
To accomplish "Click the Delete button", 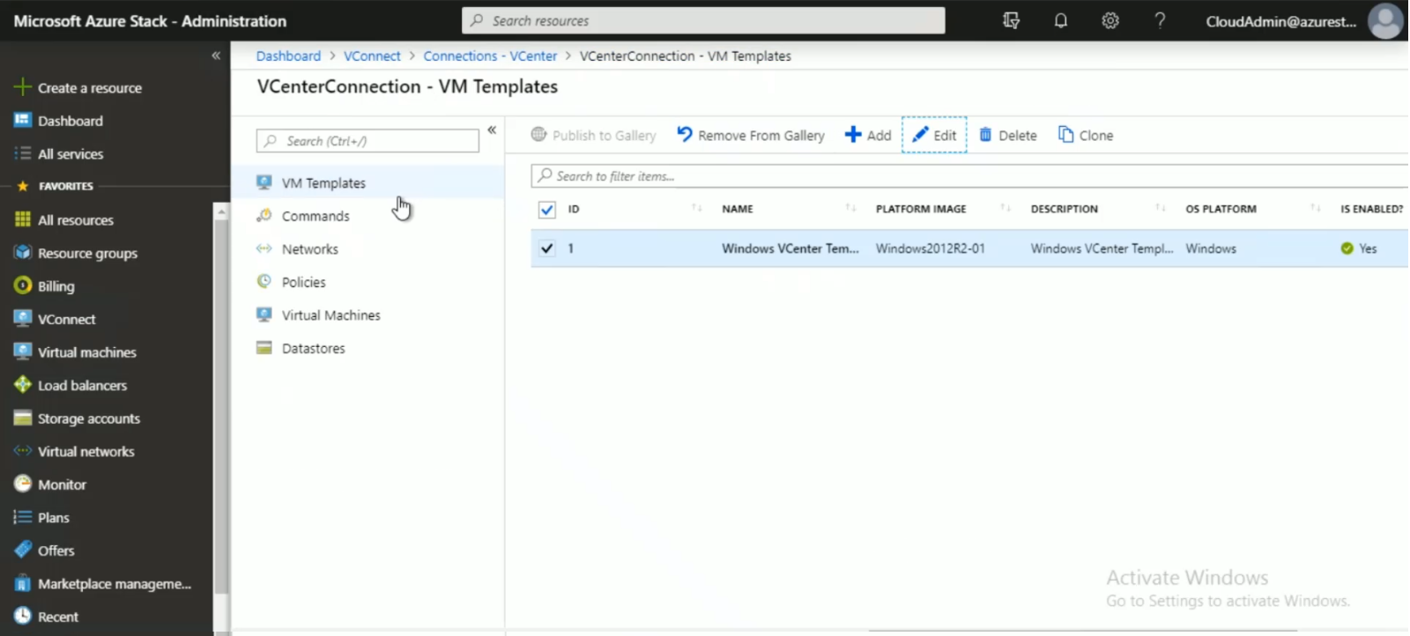I will point(1008,135).
